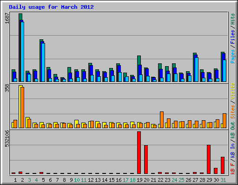The width and height of the screenshot is (238, 185).
Task: Click the green hits bar for day 12
Action: pos(89,72)
